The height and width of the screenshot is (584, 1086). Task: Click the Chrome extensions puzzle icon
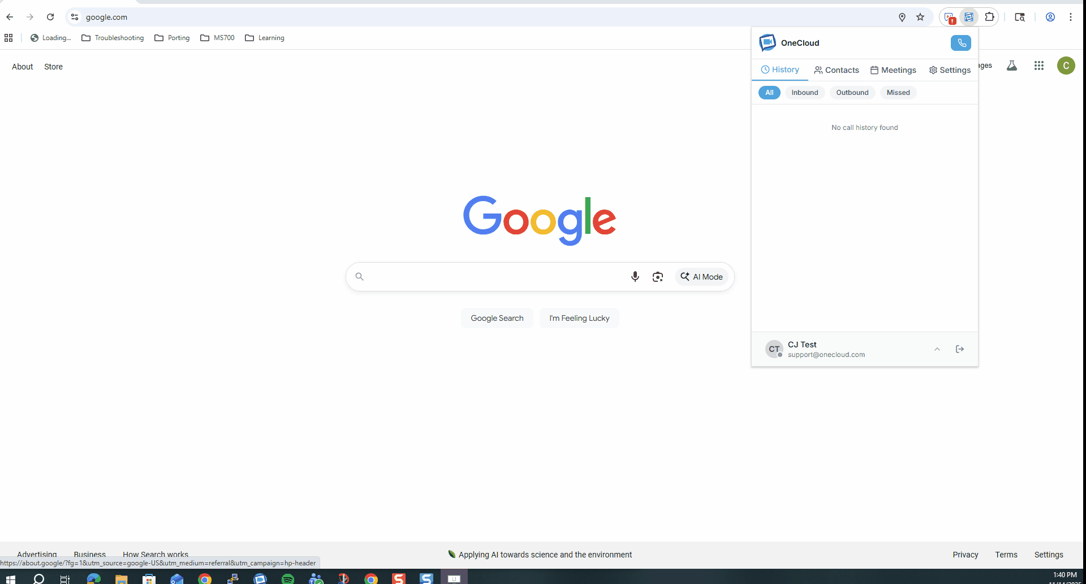989,17
